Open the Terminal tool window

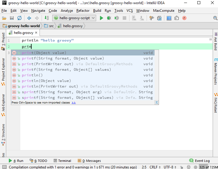[63, 161]
